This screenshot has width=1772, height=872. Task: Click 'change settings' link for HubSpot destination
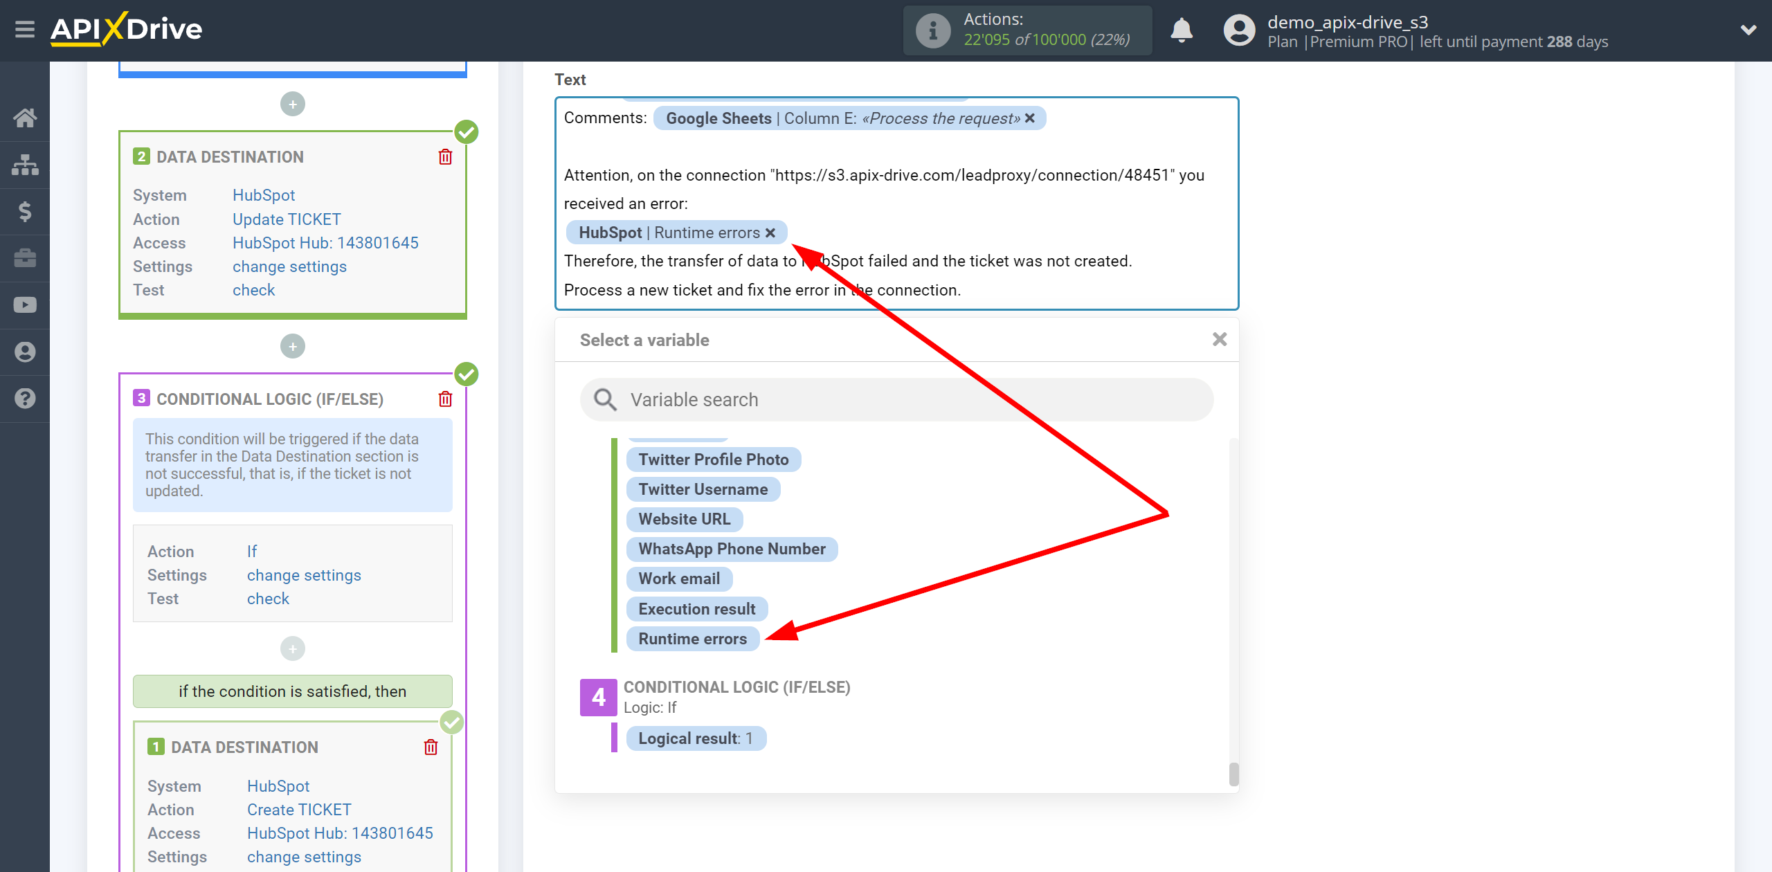[287, 266]
